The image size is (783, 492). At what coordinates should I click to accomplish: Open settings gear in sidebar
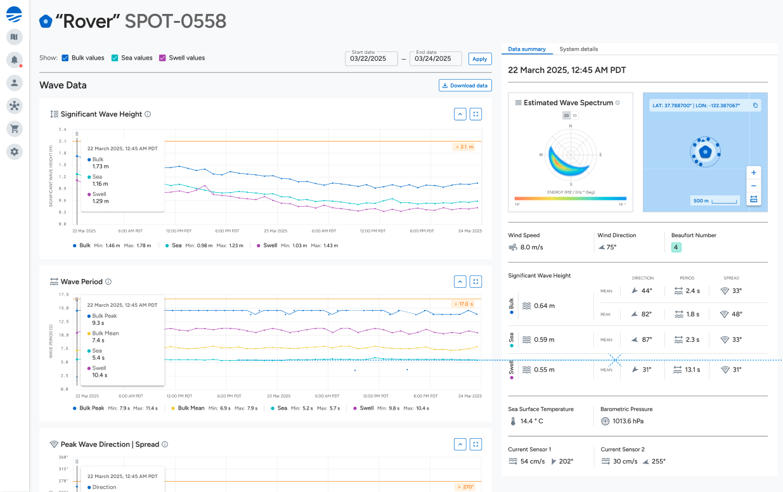pos(15,152)
